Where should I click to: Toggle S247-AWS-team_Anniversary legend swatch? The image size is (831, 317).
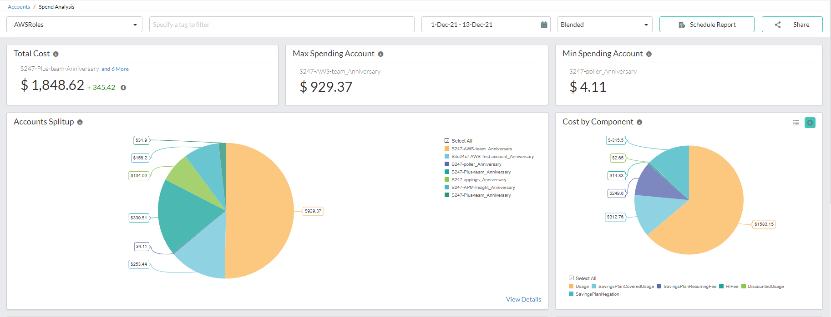click(447, 149)
